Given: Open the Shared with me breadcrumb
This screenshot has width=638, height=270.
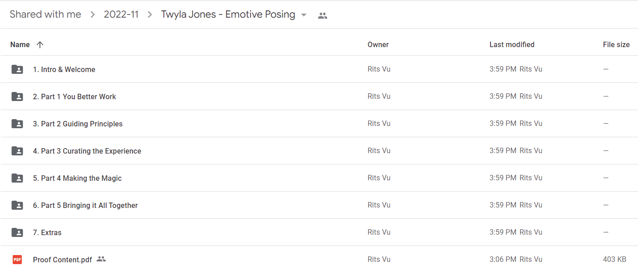Looking at the screenshot, I should 45,14.
